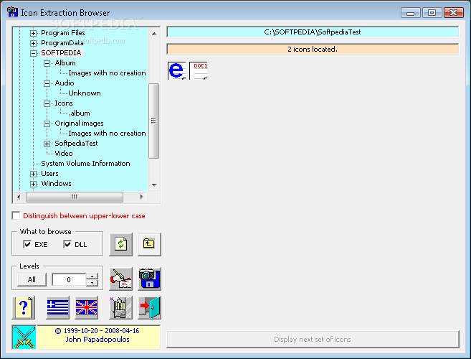Click tree vertical scrollbar down arrow
The width and height of the screenshot is (471, 359).
(154, 185)
